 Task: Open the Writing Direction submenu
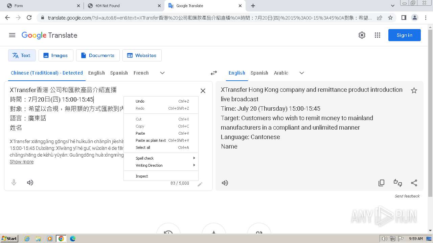tap(161, 165)
